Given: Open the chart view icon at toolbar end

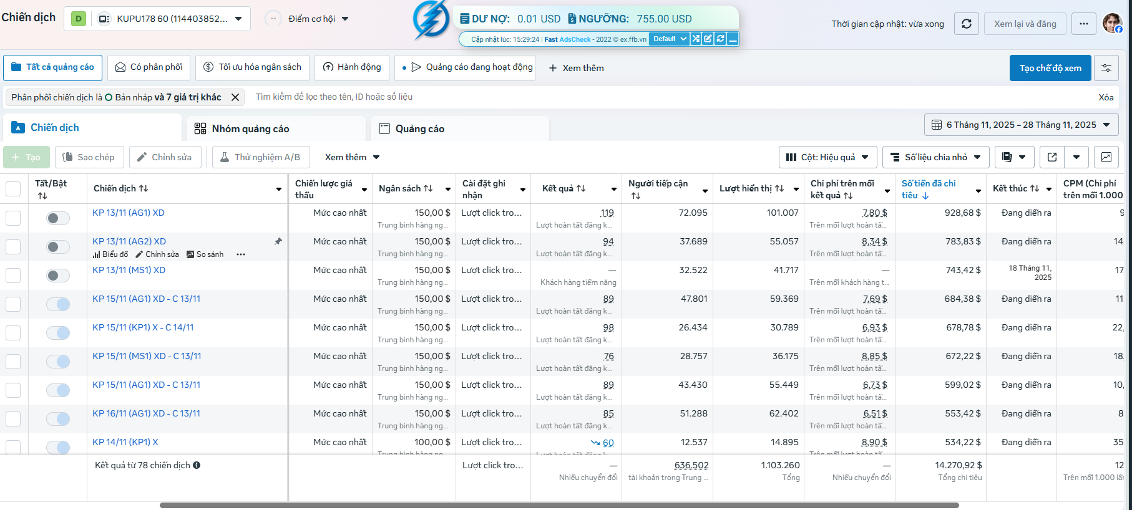Looking at the screenshot, I should [x=1106, y=157].
